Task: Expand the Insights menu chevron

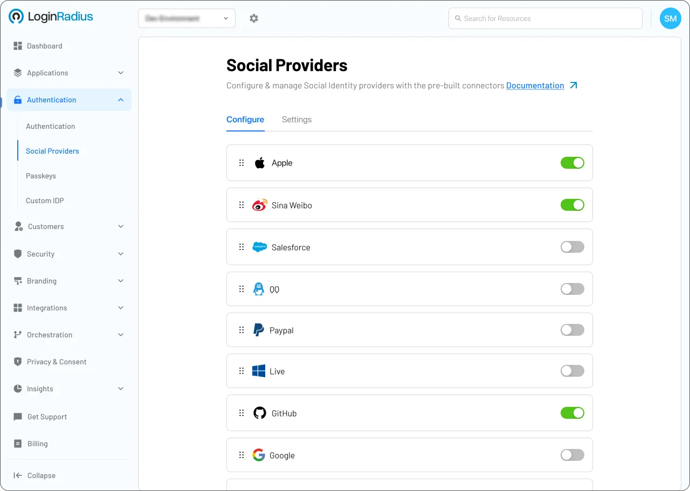Action: (x=121, y=389)
